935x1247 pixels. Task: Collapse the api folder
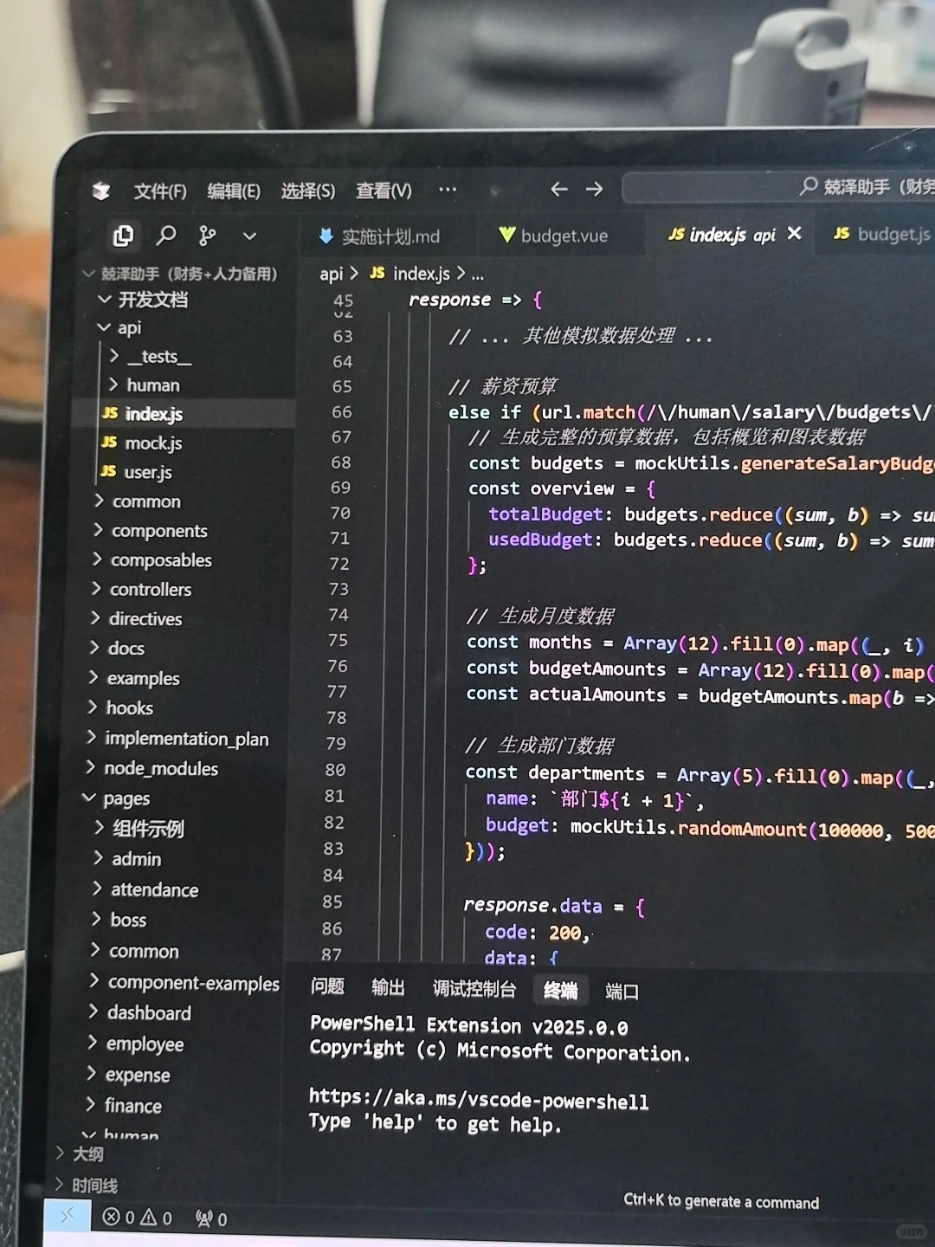pos(119,328)
